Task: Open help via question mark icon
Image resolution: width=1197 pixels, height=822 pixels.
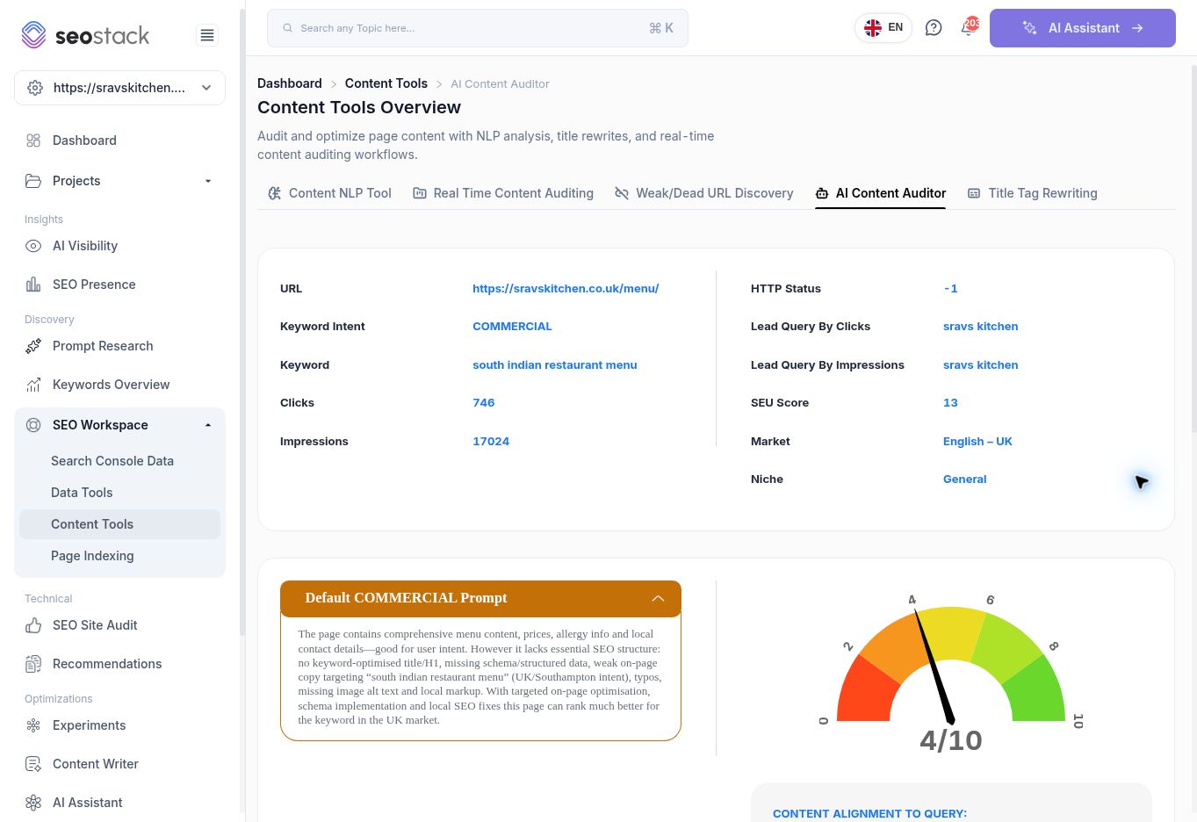Action: click(x=934, y=28)
